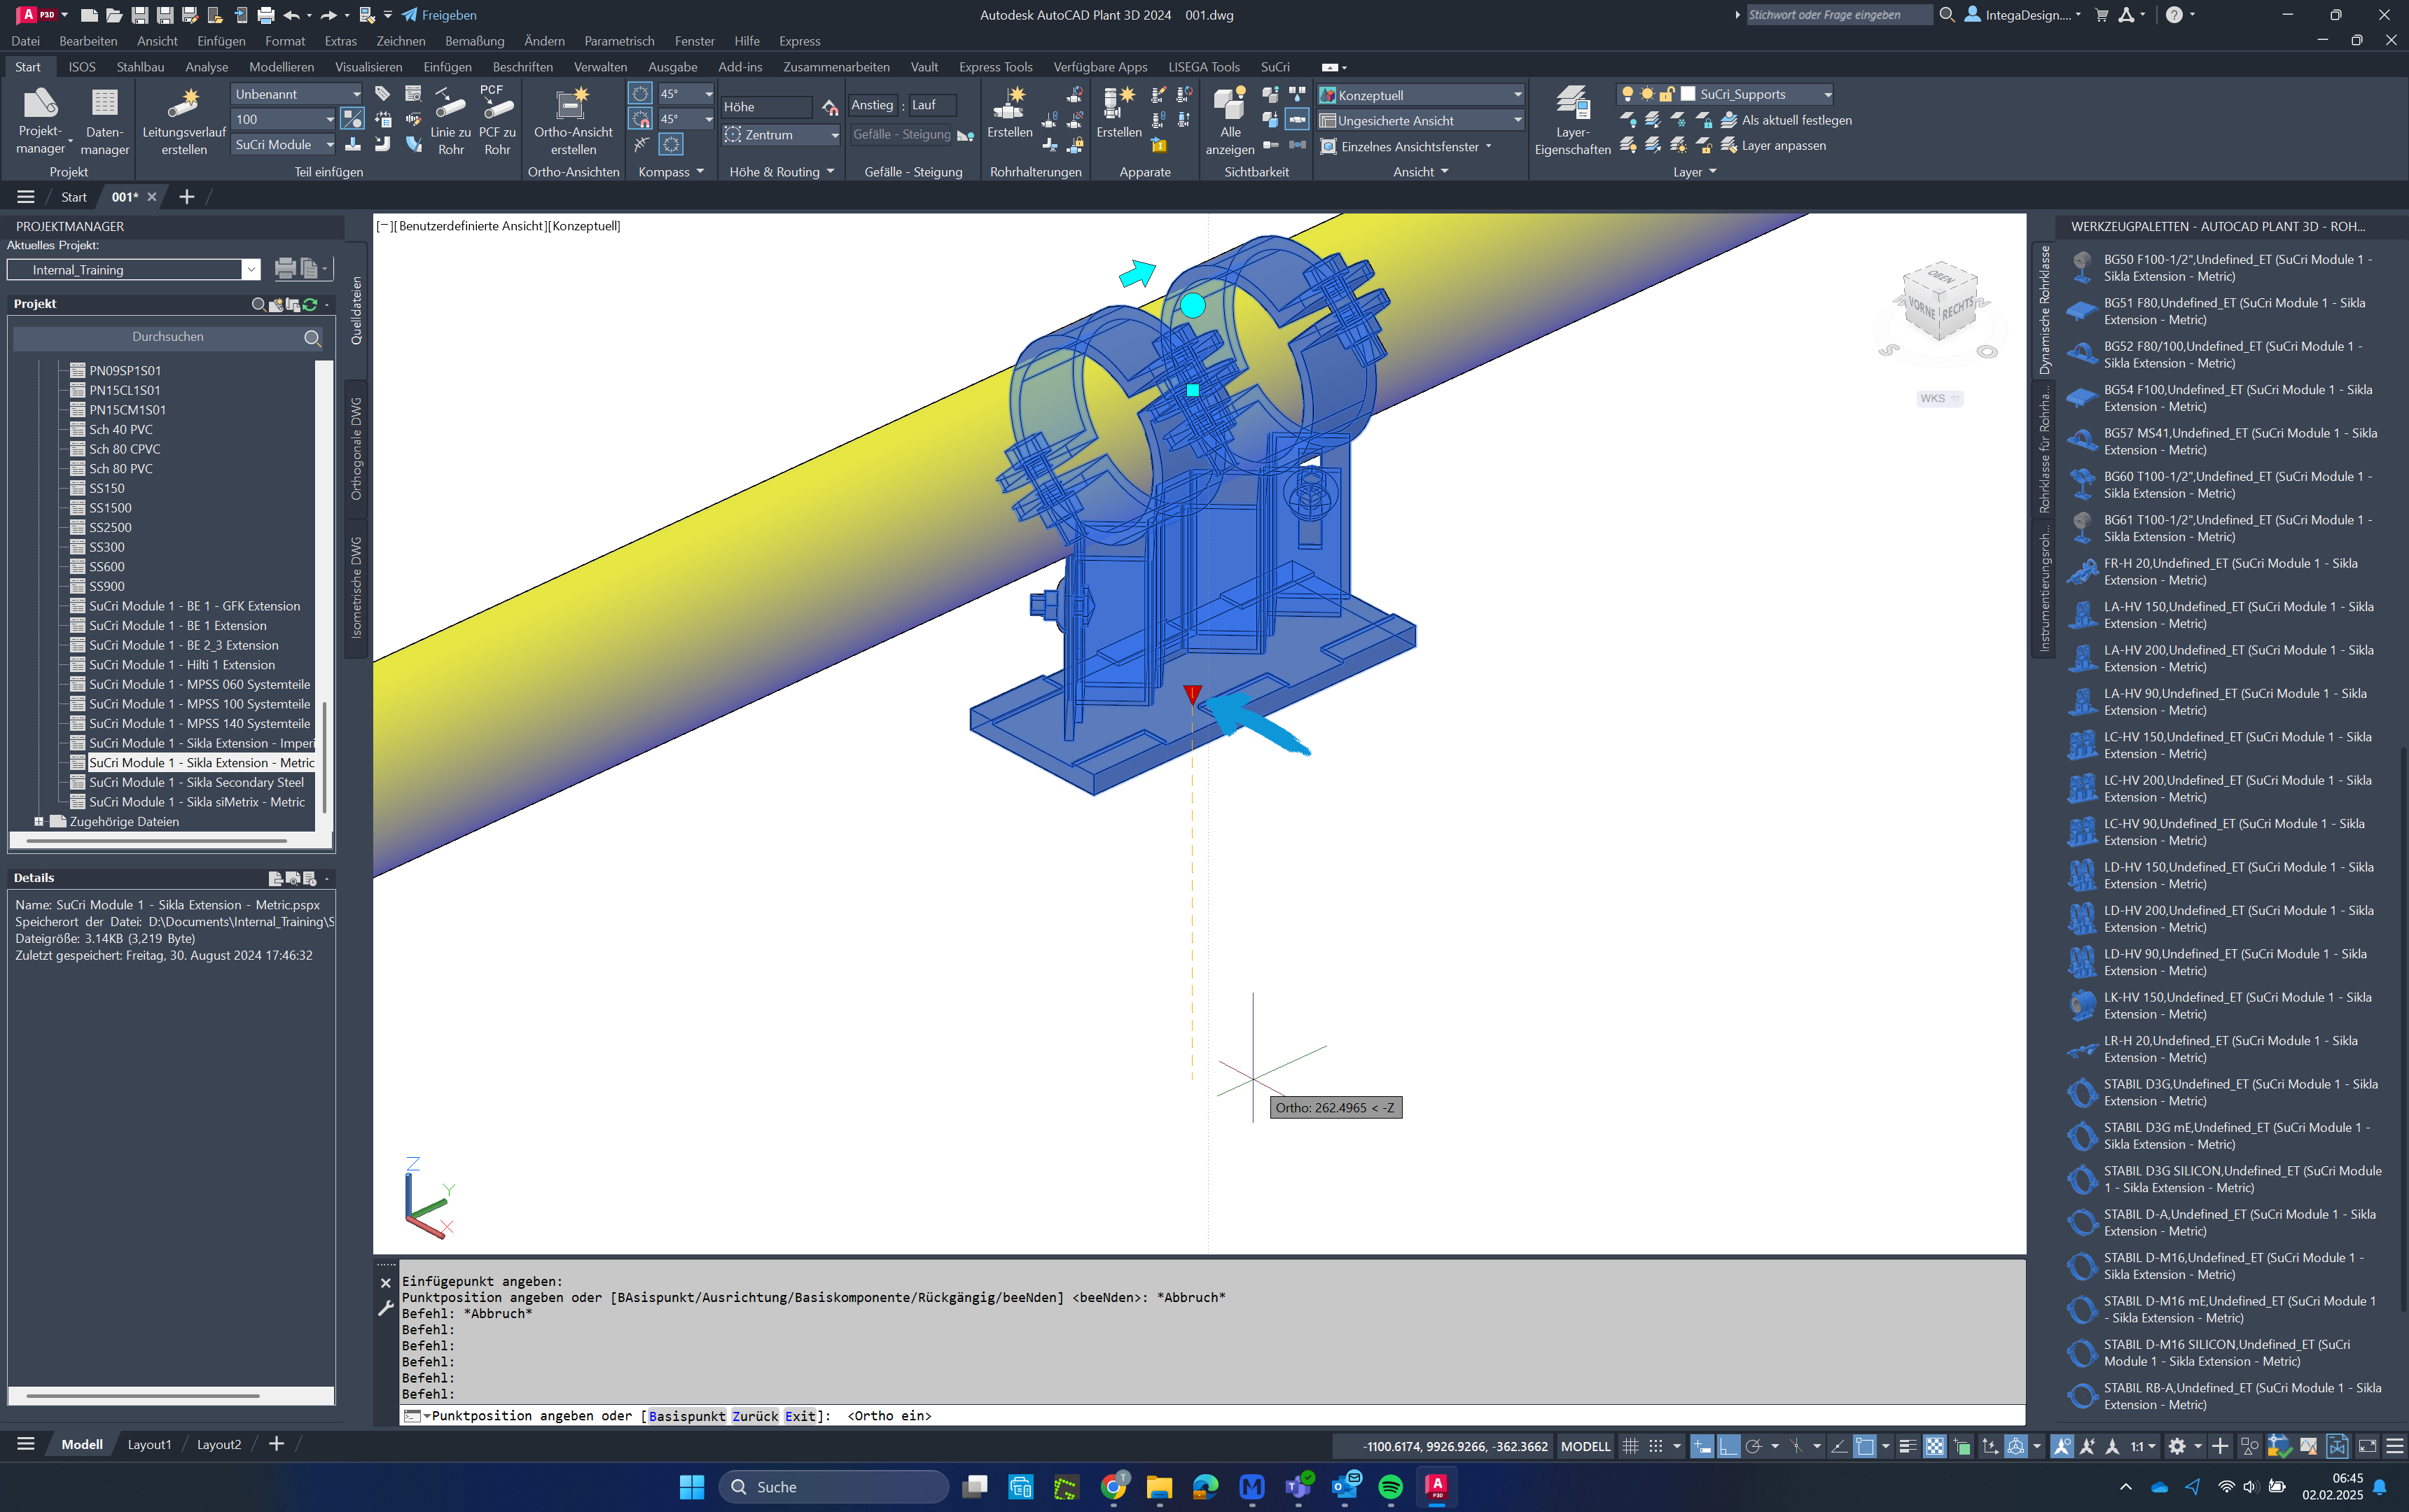Image resolution: width=2409 pixels, height=1512 pixels.
Task: Click Als aktuell festlegen layer button
Action: [x=1786, y=120]
